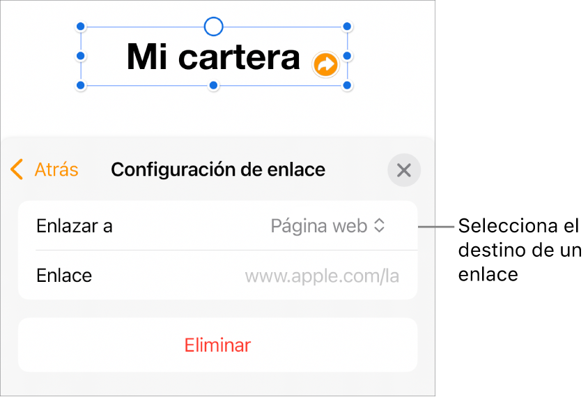Click the orange back chevron icon

point(17,170)
